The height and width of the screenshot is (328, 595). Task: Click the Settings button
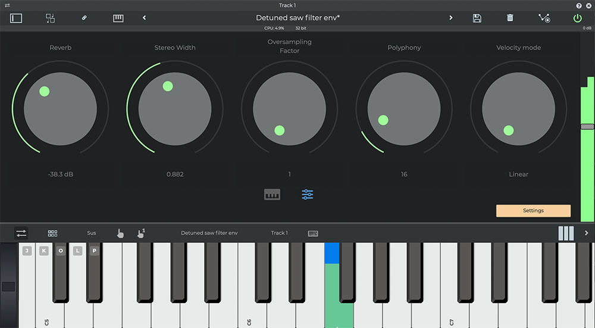tap(533, 211)
